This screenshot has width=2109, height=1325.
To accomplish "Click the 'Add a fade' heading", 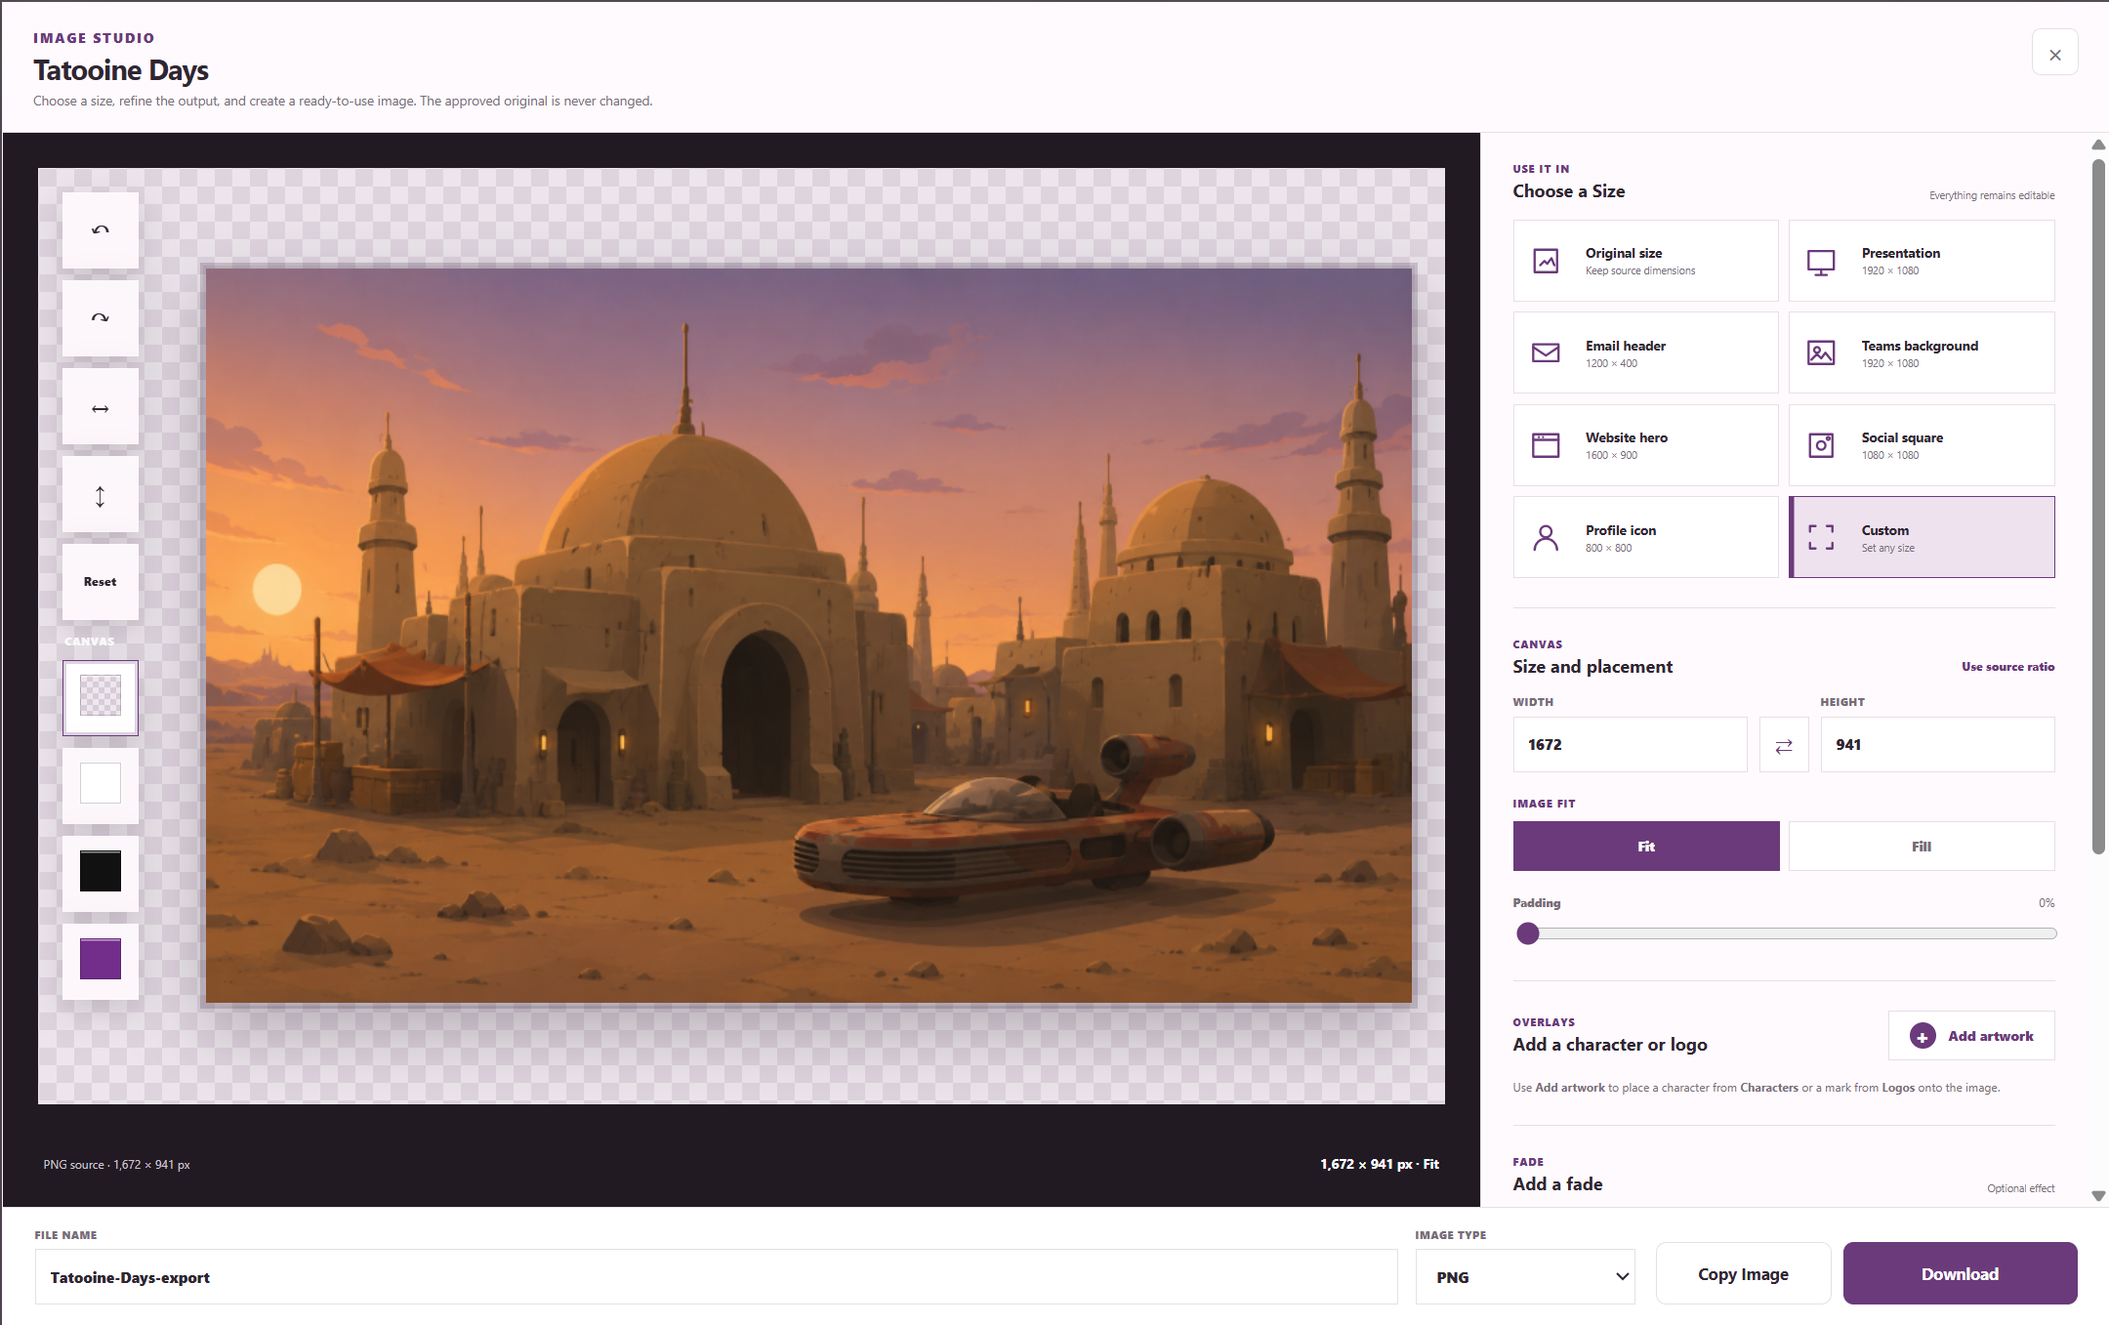I will pos(1557,1184).
